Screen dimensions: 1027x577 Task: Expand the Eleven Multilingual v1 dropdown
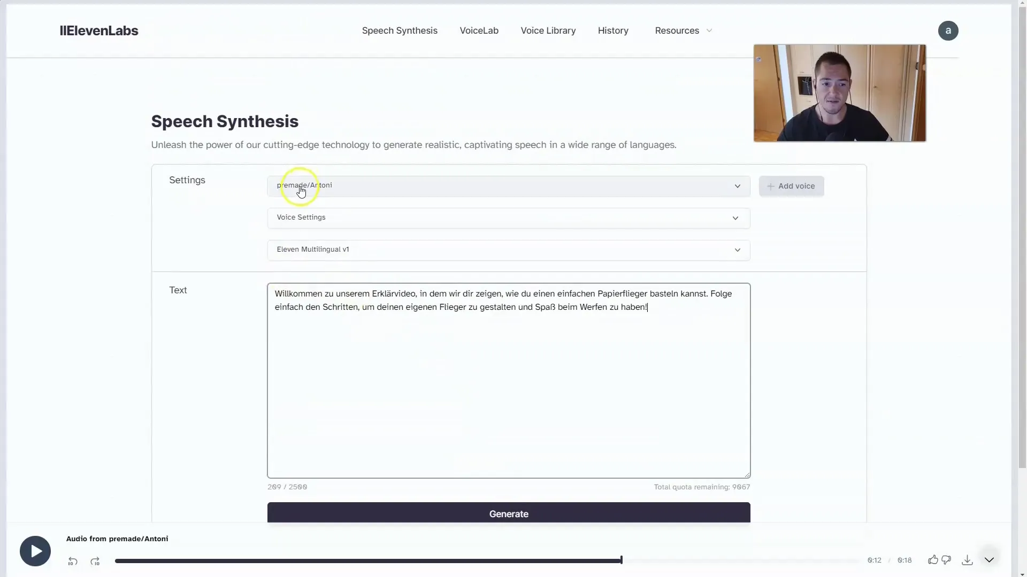coord(737,249)
